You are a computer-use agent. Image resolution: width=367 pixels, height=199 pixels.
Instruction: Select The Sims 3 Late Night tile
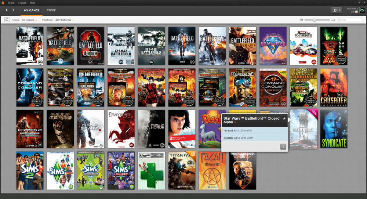121,171
